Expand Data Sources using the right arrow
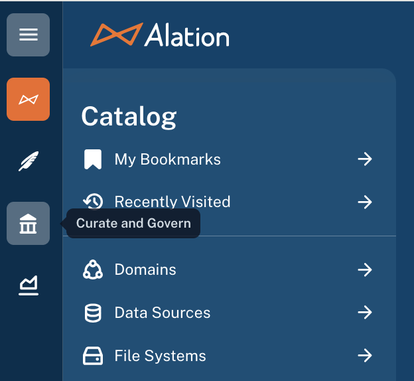The image size is (414, 381). pos(365,313)
